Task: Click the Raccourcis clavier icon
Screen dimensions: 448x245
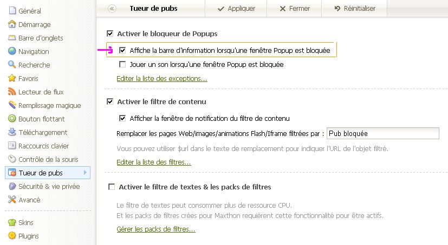Action: (x=12, y=145)
